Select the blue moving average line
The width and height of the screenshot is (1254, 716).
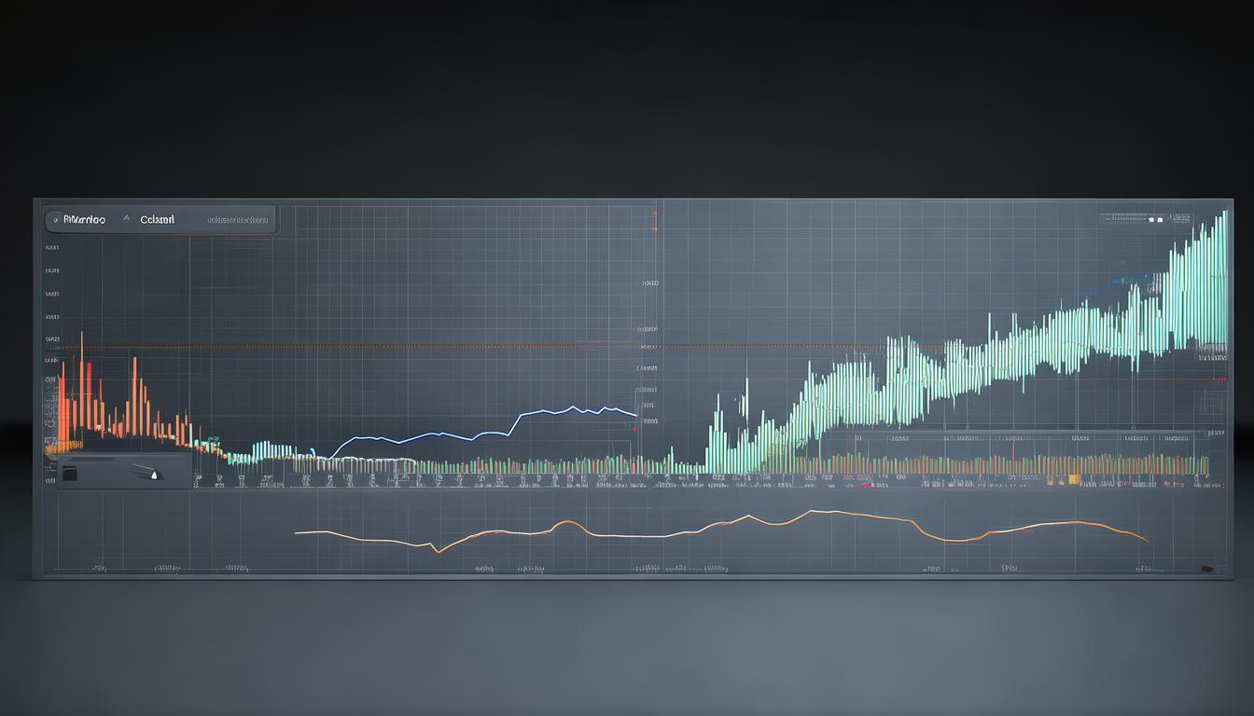click(467, 434)
